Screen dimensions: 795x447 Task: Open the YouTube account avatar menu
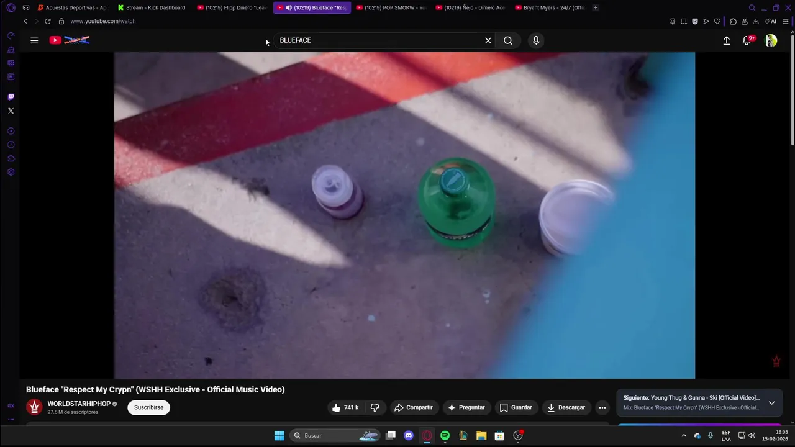pyautogui.click(x=771, y=40)
